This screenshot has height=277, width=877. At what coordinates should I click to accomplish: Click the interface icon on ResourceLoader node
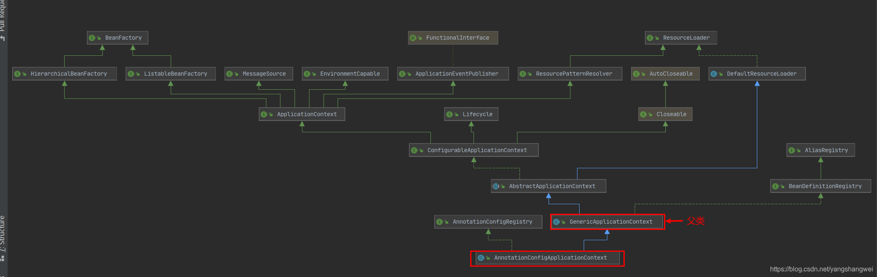[650, 38]
